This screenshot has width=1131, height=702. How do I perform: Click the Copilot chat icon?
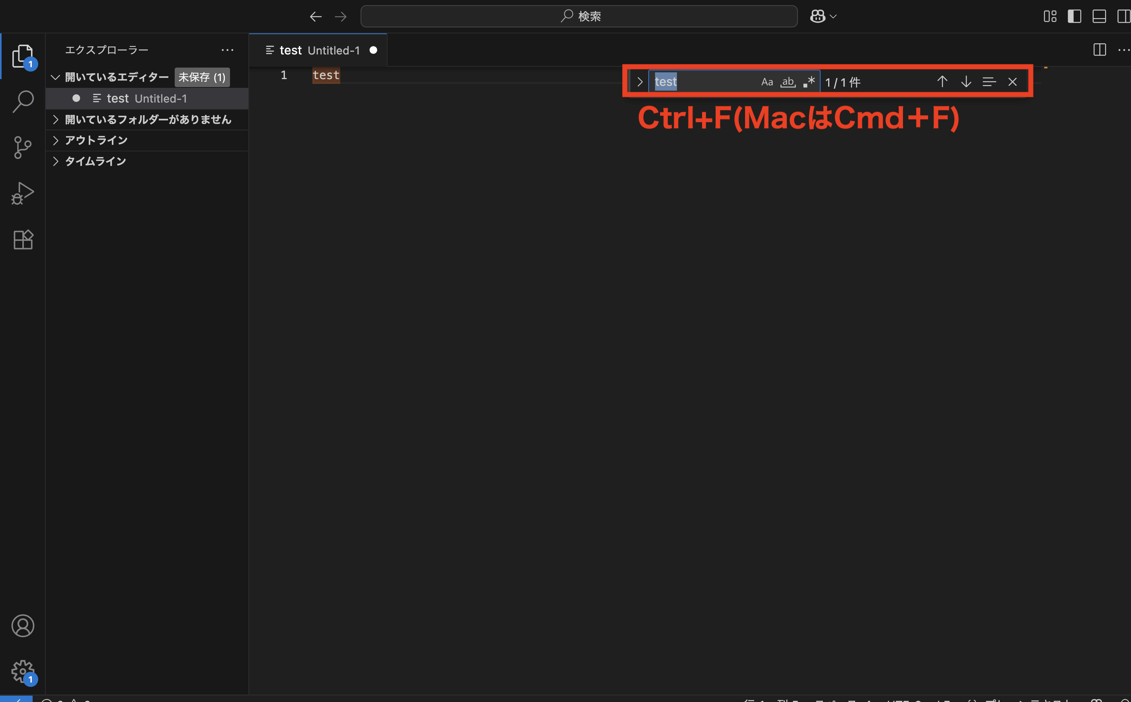click(x=817, y=16)
